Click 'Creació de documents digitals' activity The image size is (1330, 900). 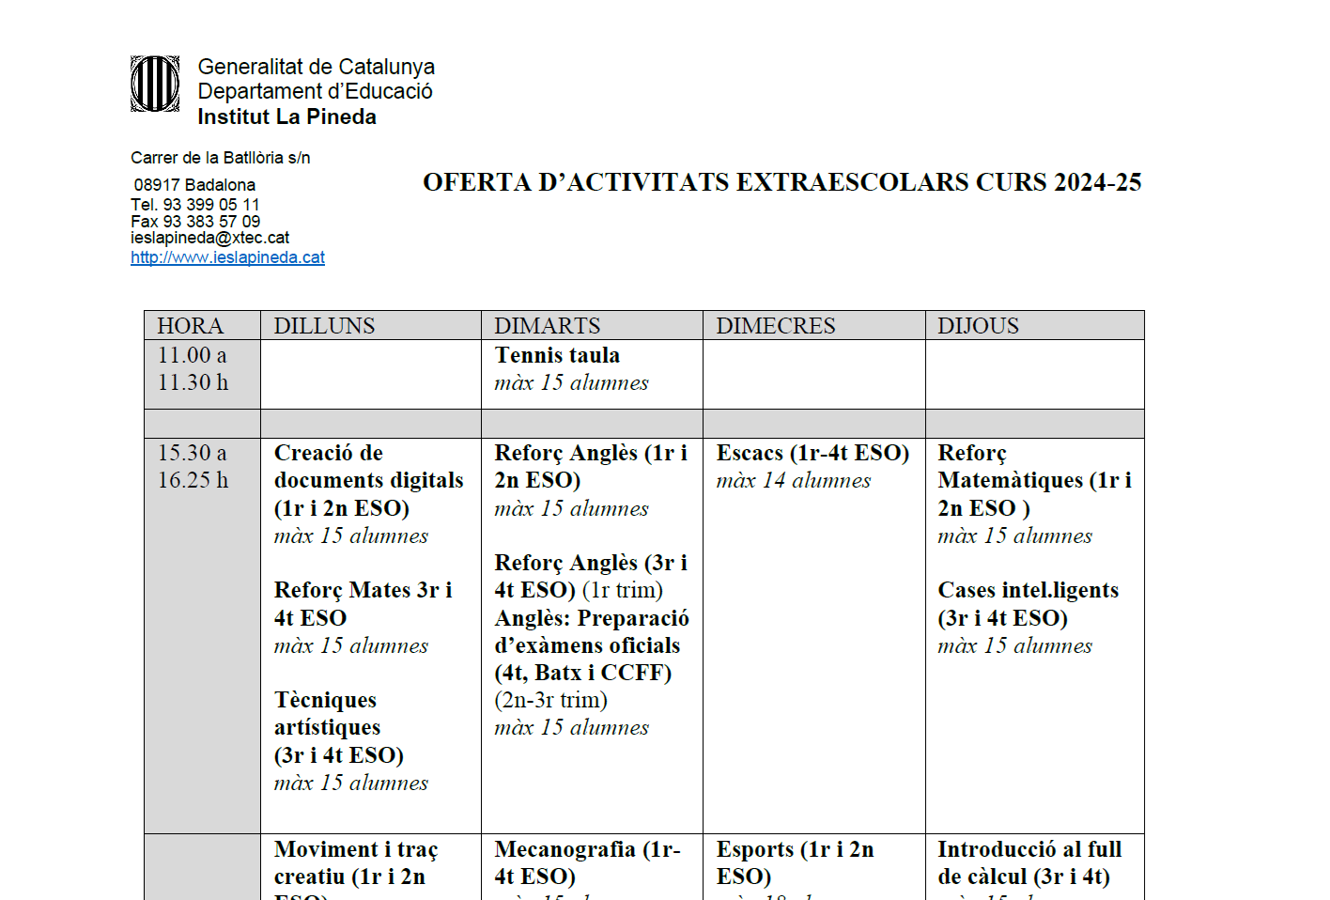point(368,480)
